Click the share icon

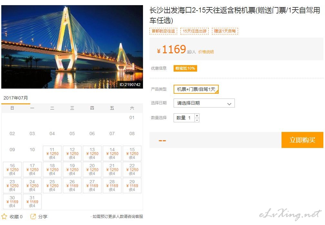33,216
